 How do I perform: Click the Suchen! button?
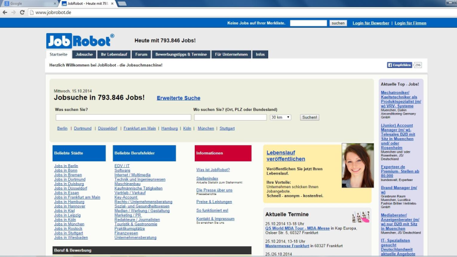point(310,117)
